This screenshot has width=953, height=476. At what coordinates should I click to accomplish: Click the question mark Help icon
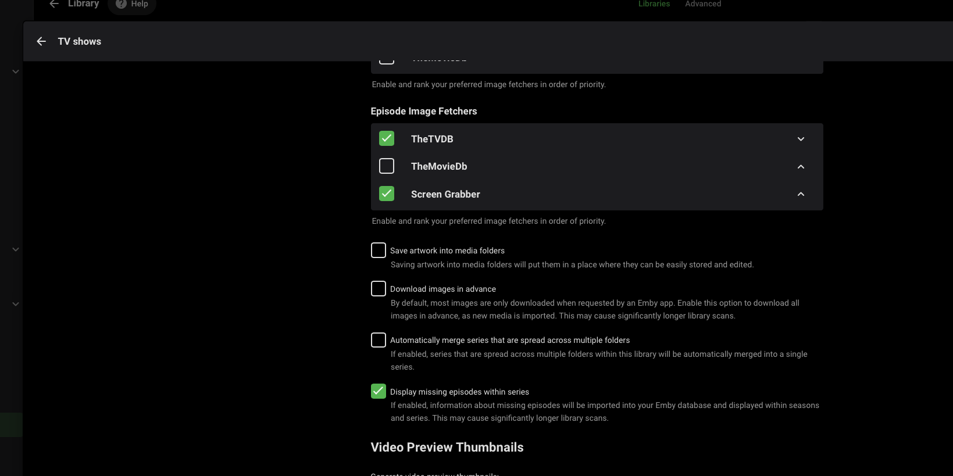pos(121,4)
